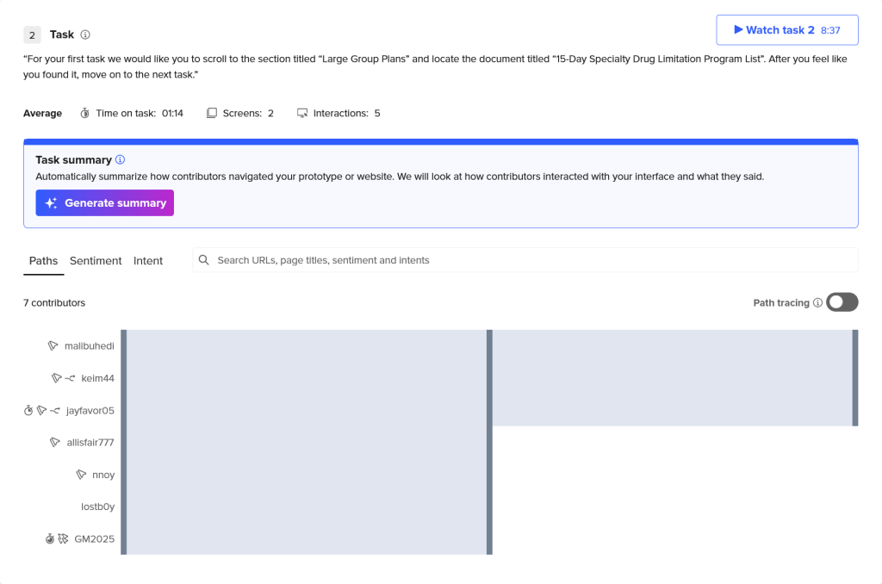
Task: Enable the Path tracing toggle
Action: (x=842, y=302)
